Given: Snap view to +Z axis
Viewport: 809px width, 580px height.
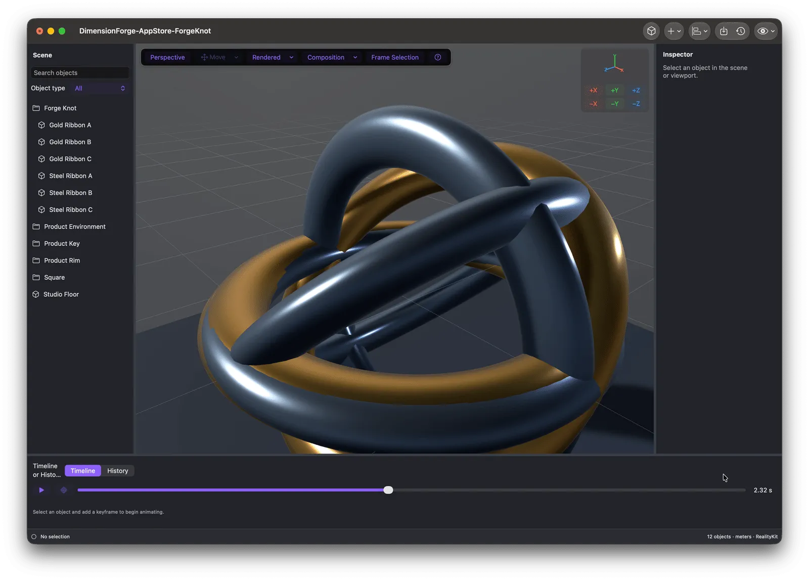Looking at the screenshot, I should tap(636, 91).
